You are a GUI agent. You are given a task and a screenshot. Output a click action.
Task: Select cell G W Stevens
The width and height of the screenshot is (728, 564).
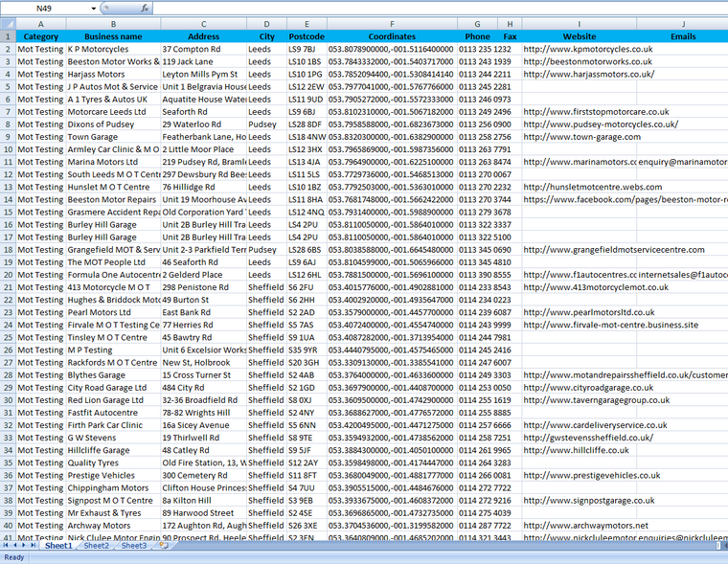(113, 438)
